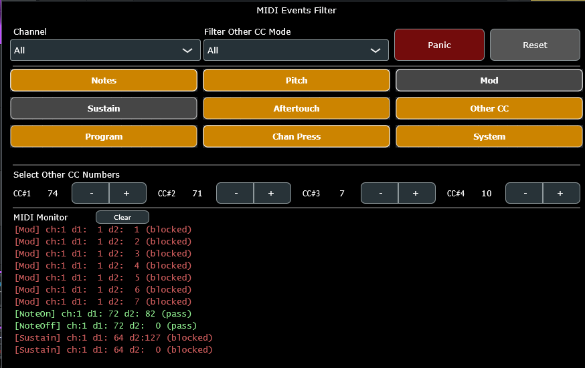Enable the Sustain filter button
Image resolution: width=585 pixels, height=368 pixels.
click(x=104, y=108)
